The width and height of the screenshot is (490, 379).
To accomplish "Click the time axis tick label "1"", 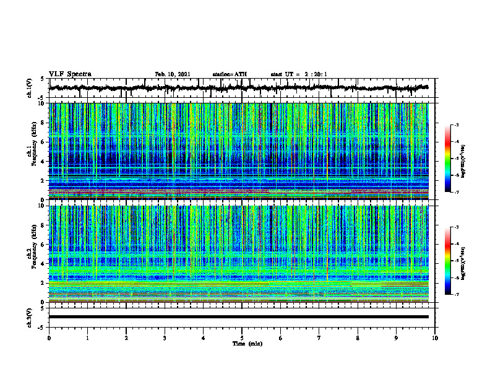I will pyautogui.click(x=87, y=338).
